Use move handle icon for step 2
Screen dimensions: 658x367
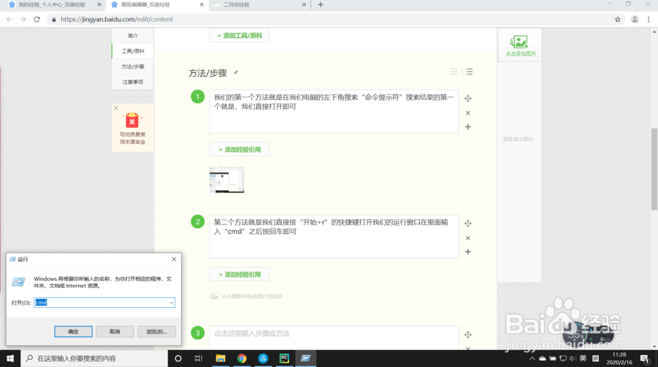(468, 224)
